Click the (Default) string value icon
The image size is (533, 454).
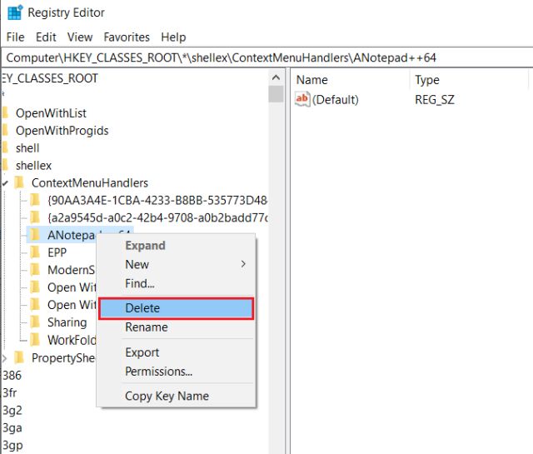(x=302, y=99)
